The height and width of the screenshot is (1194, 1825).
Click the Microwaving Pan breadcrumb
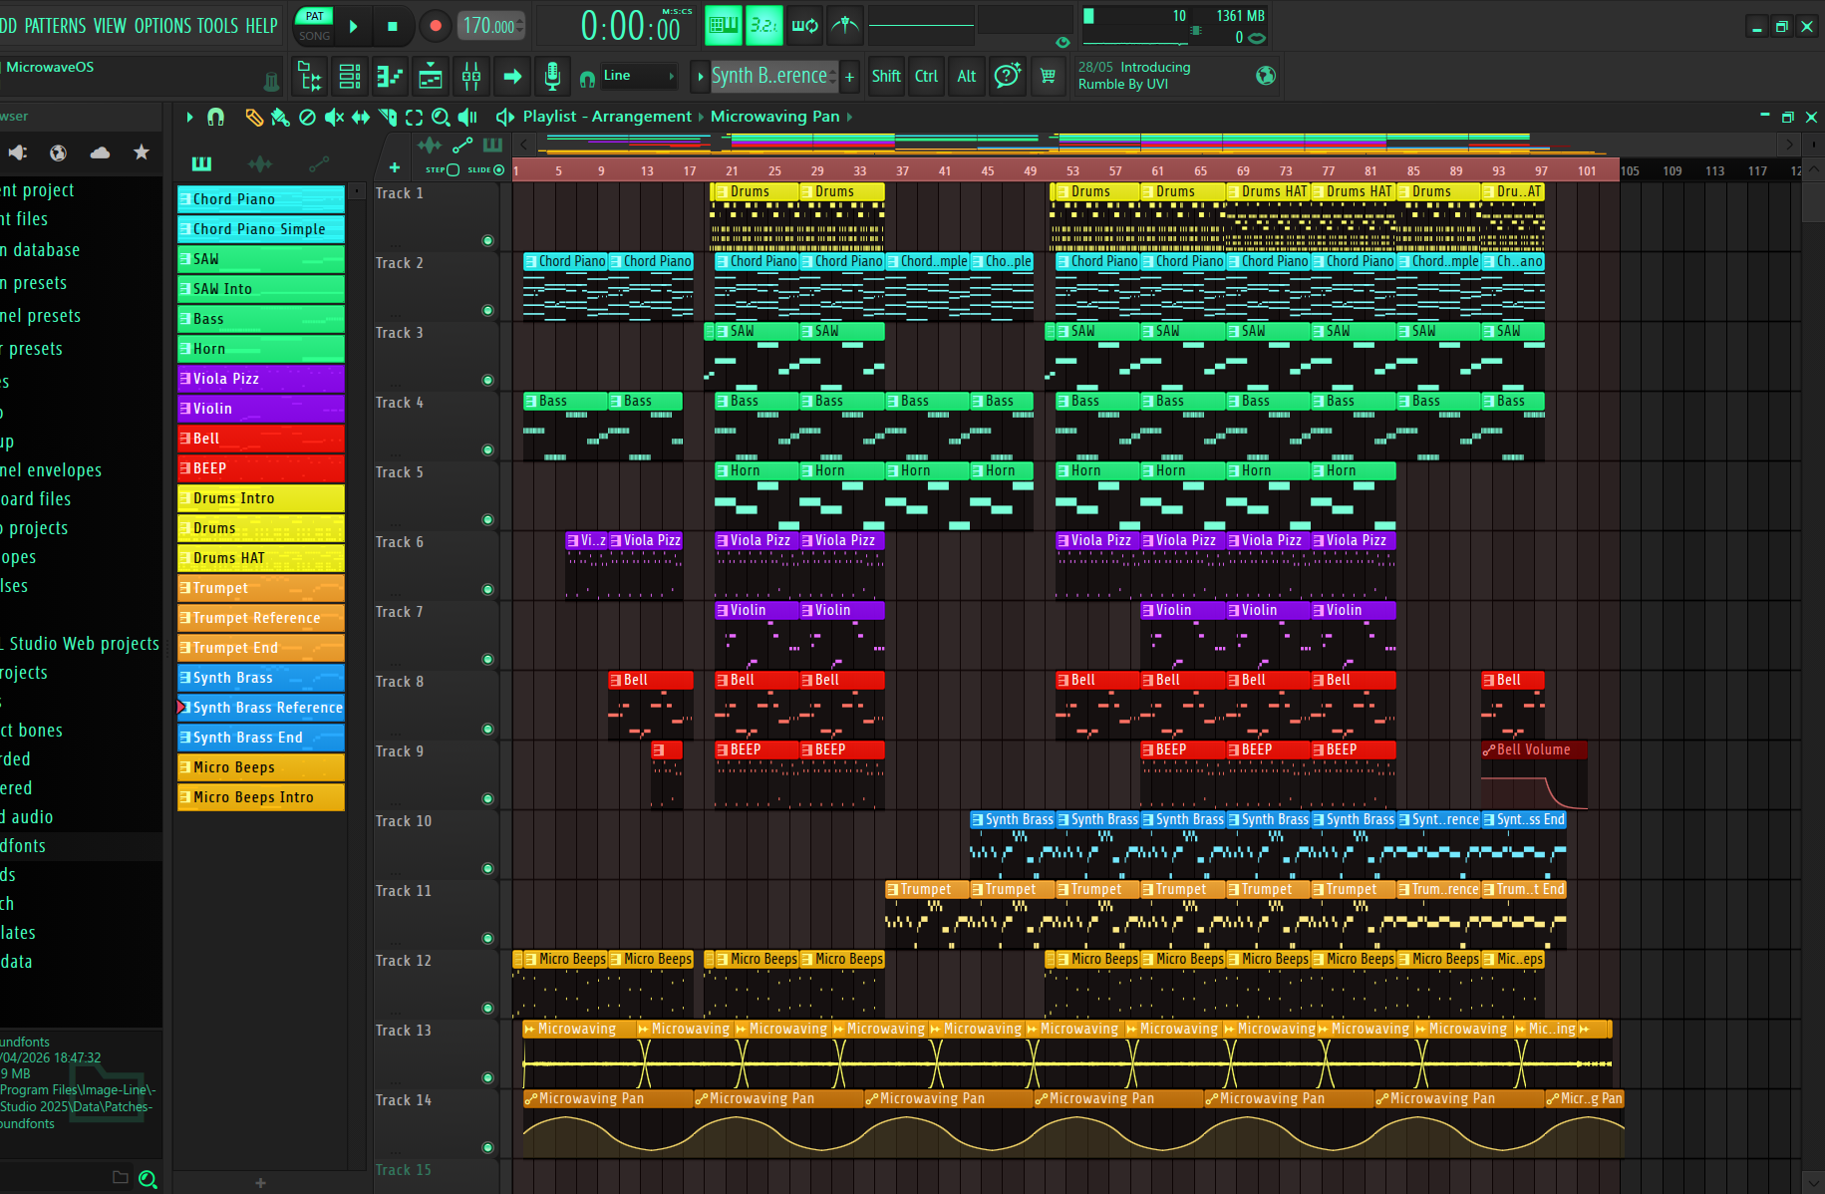(x=775, y=117)
